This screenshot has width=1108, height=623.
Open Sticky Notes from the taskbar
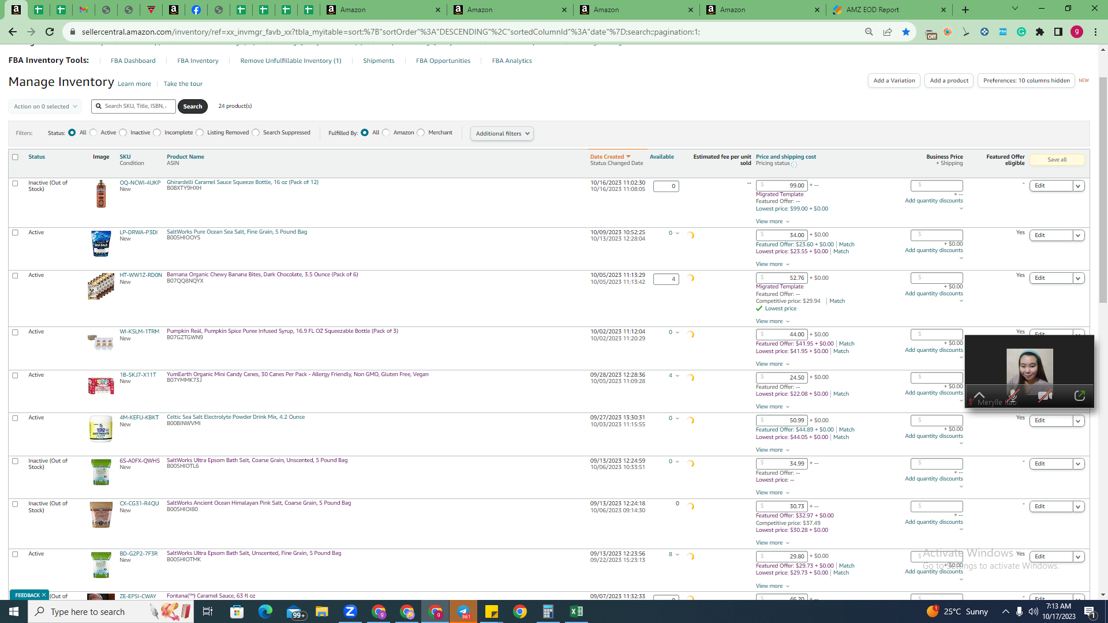click(x=492, y=611)
